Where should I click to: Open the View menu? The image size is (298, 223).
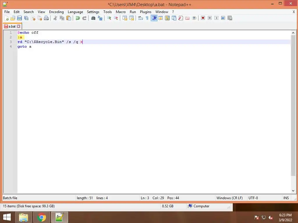pyautogui.click(x=41, y=12)
